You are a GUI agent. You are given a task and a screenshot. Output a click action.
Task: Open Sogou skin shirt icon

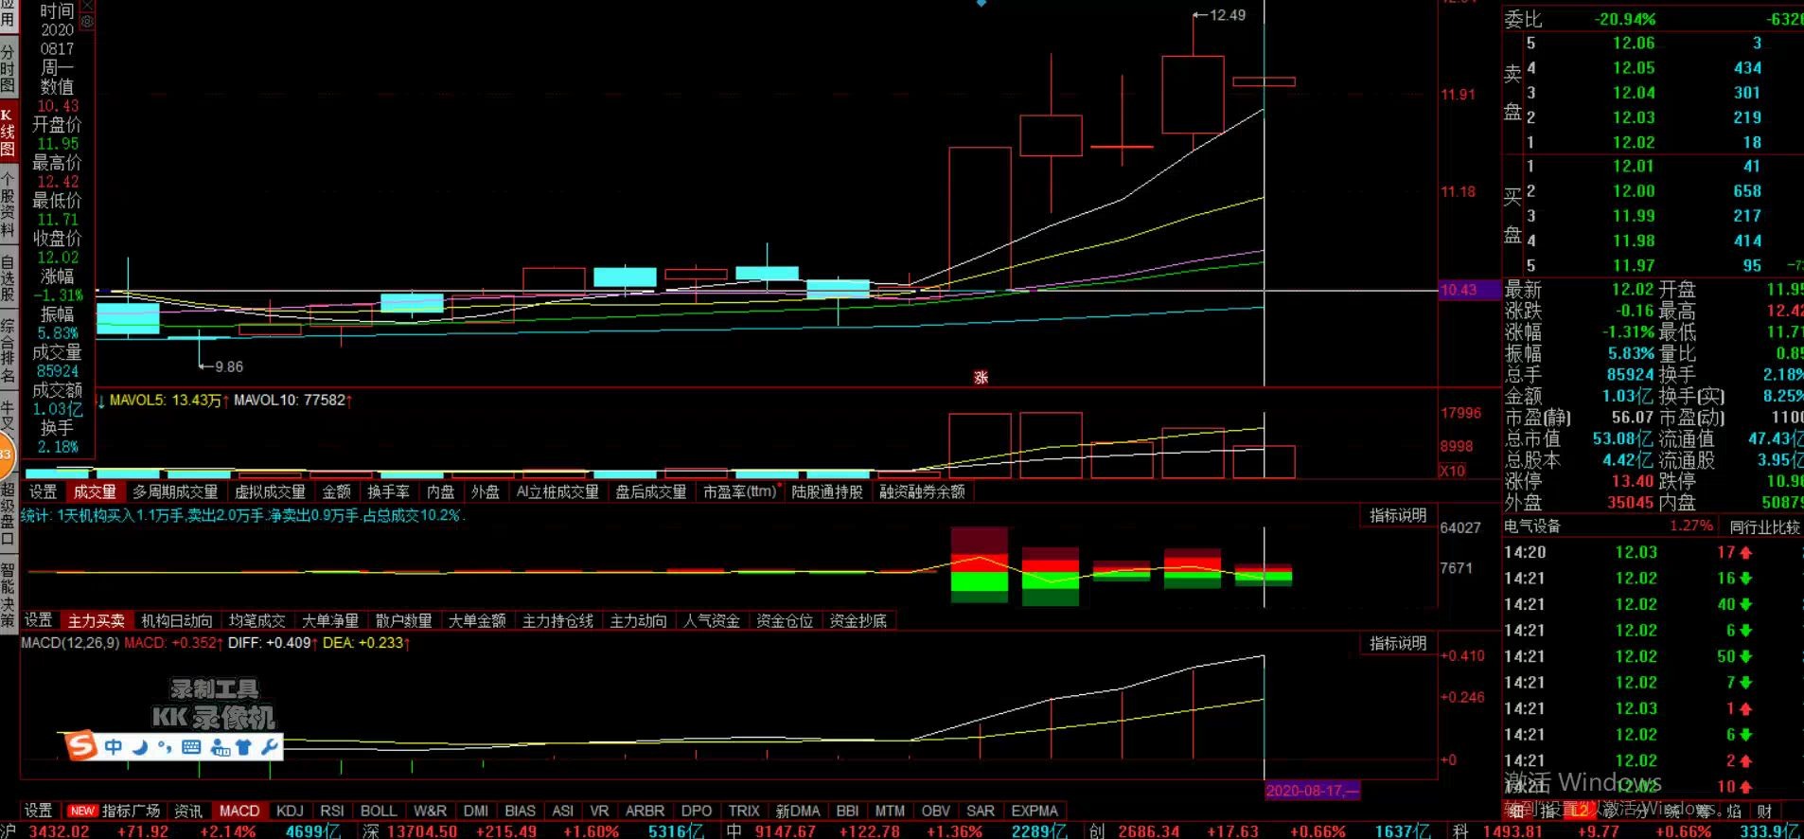pos(244,747)
